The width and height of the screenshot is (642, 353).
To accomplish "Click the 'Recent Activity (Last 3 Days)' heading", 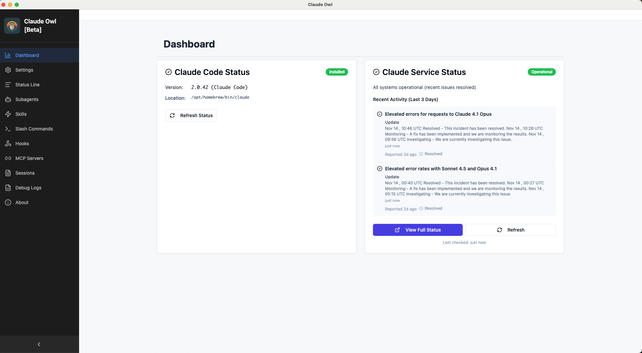I will 405,99.
